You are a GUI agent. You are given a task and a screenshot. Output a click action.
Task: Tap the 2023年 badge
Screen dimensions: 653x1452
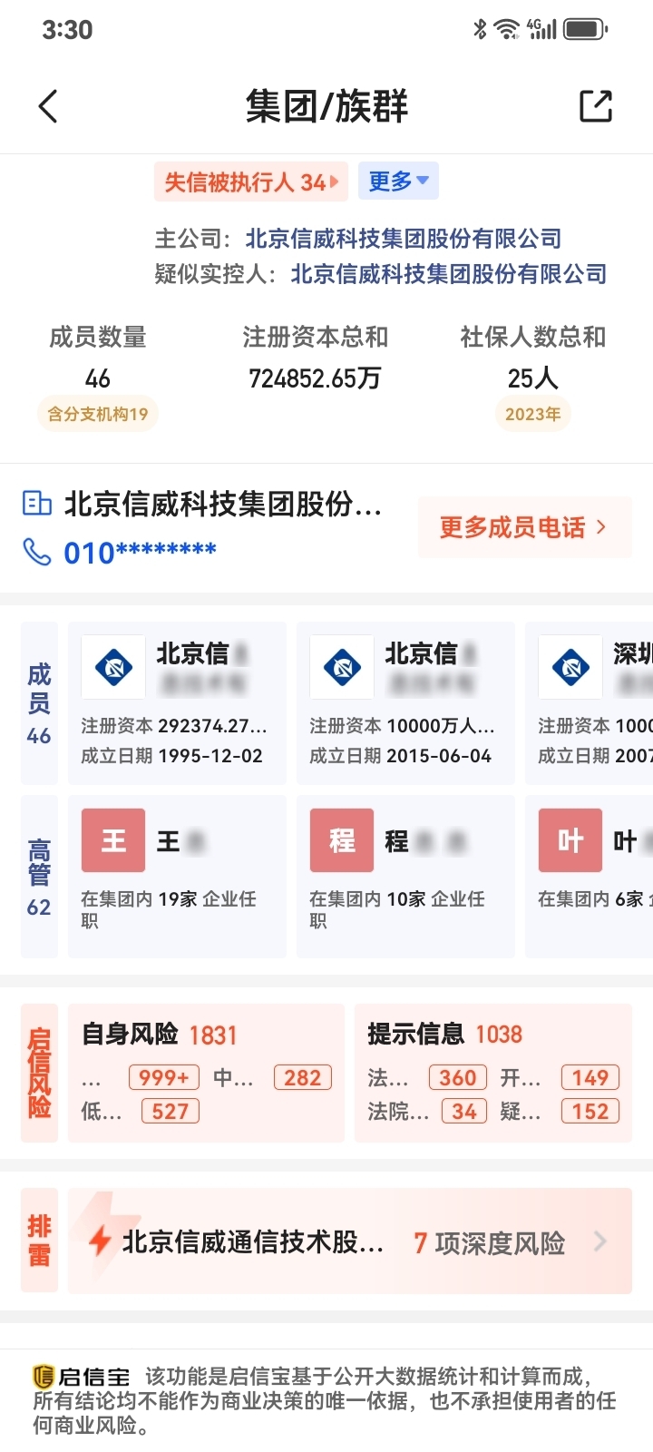pos(533,414)
